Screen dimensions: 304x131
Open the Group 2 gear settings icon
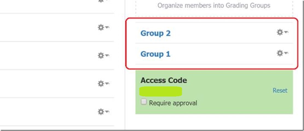coord(280,33)
